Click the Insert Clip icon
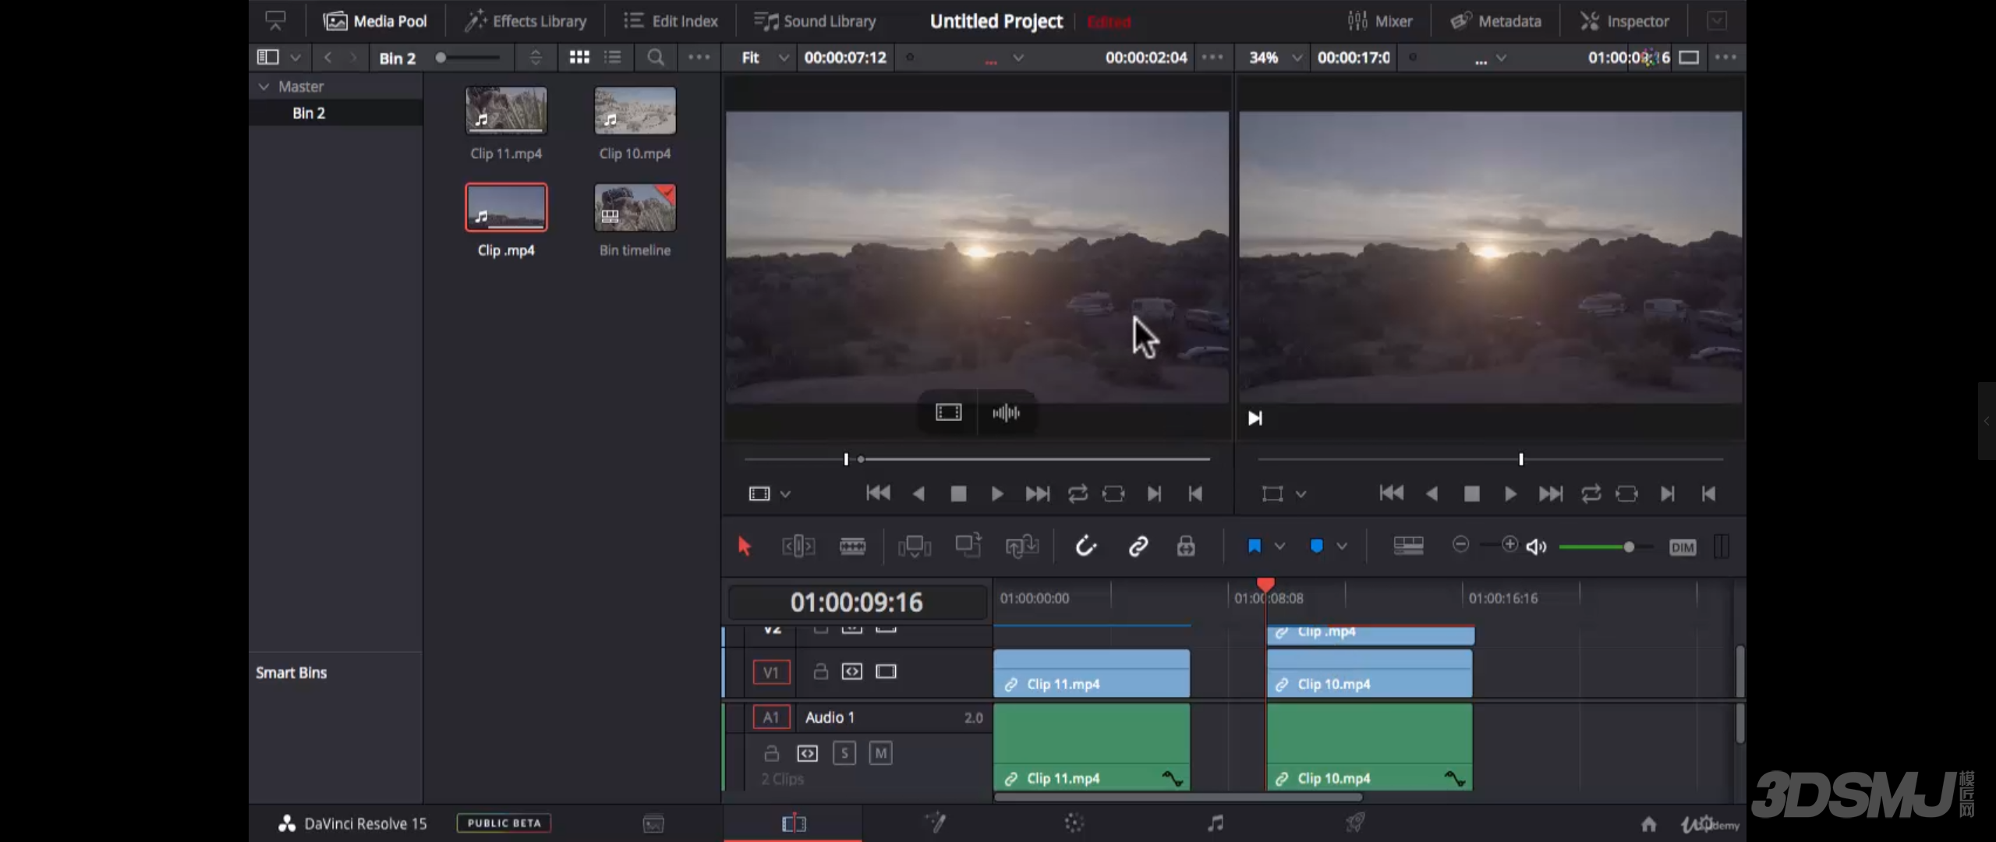The width and height of the screenshot is (1996, 842). click(915, 547)
